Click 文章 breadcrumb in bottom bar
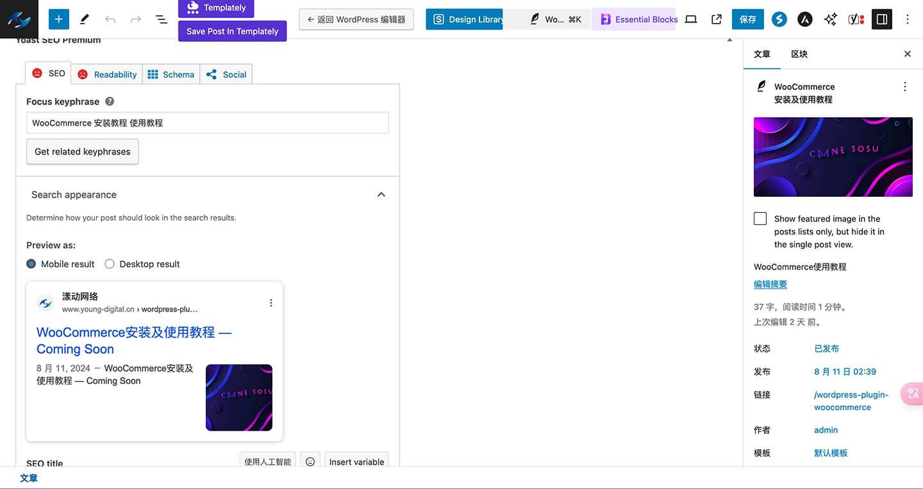The image size is (923, 489). (29, 478)
